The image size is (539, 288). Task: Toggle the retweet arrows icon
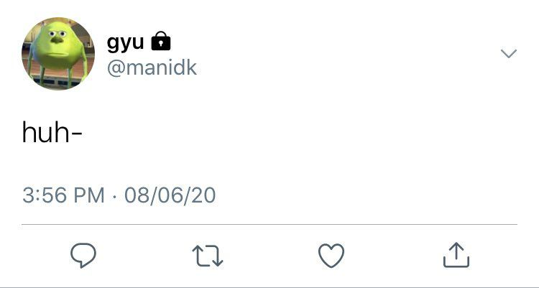[208, 256]
